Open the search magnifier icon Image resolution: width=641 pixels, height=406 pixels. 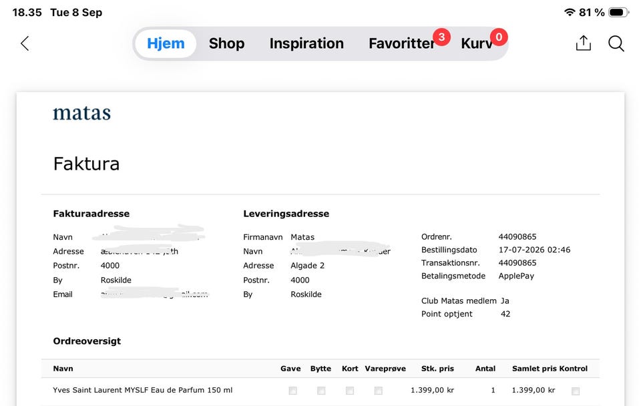[616, 43]
